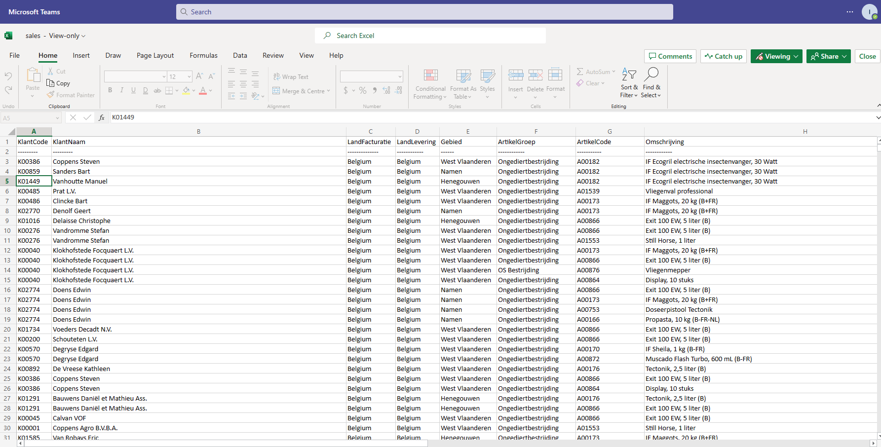Image resolution: width=881 pixels, height=447 pixels.
Task: Collapse the ribbon with chevron
Action: [x=878, y=106]
